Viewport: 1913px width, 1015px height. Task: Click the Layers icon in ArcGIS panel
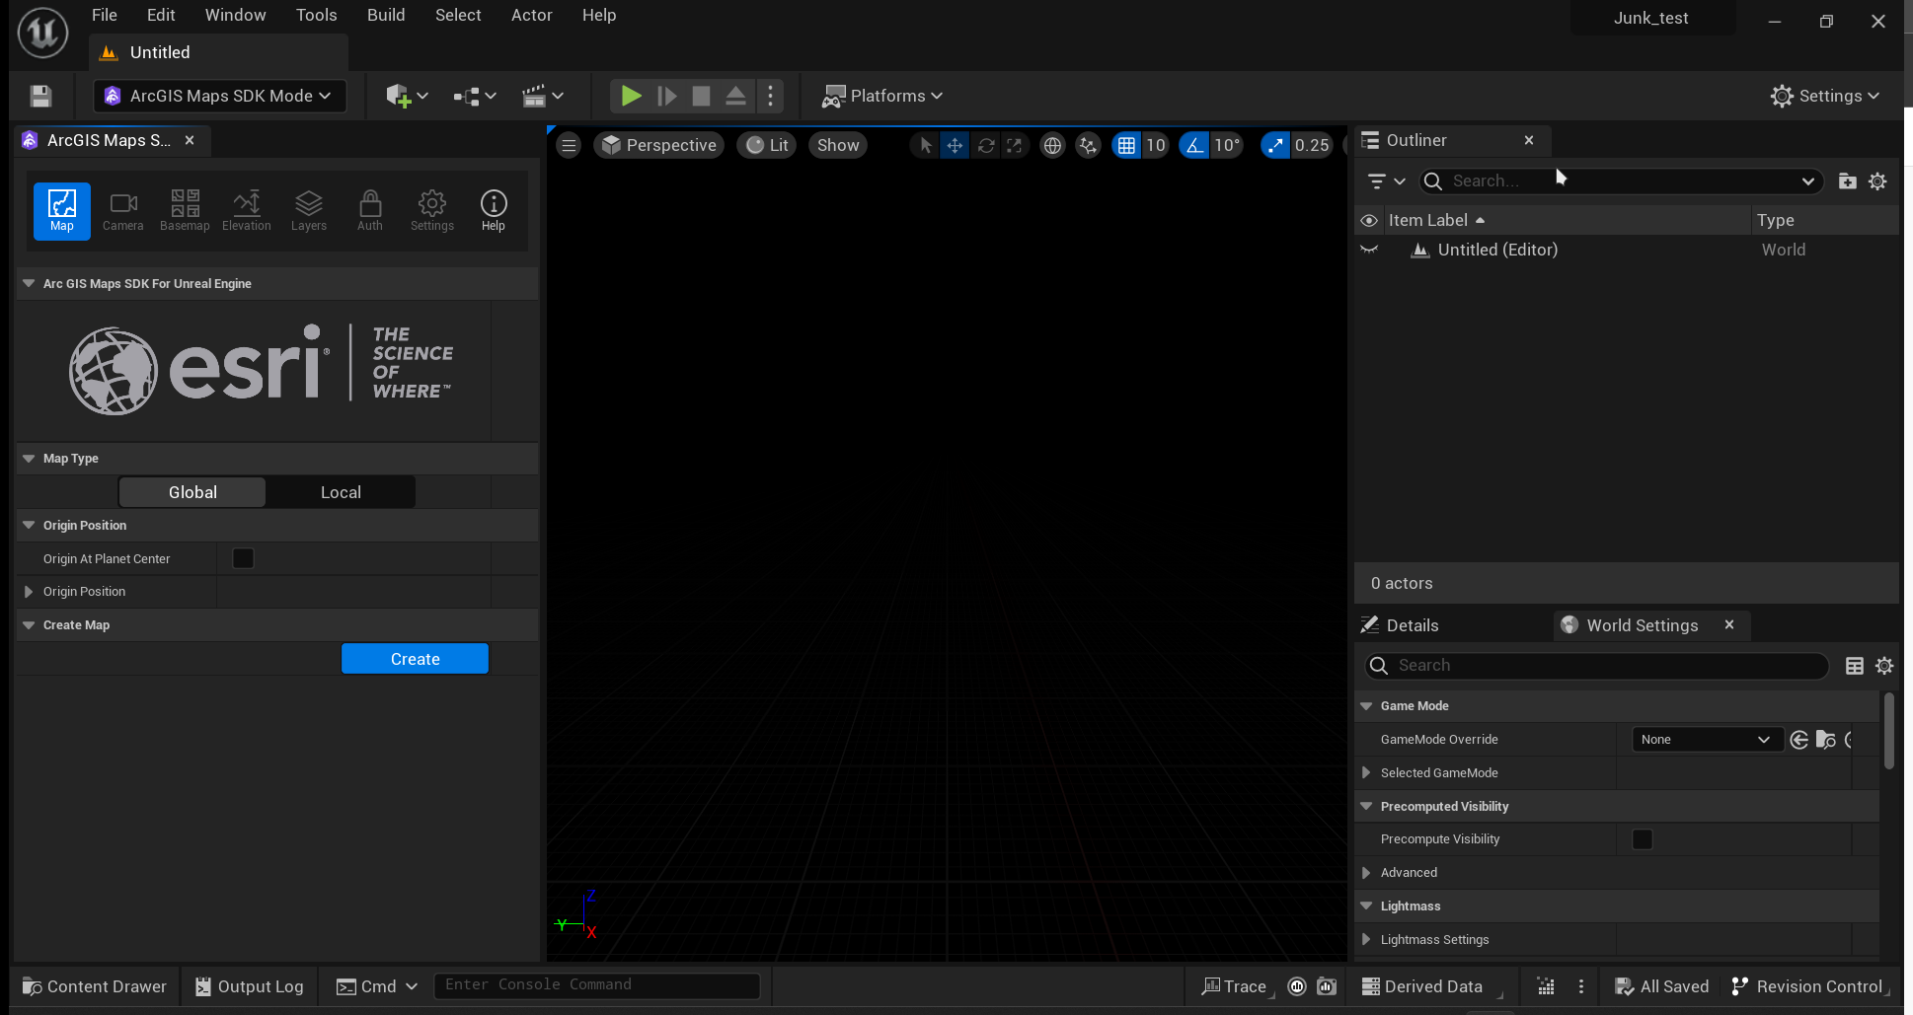308,211
